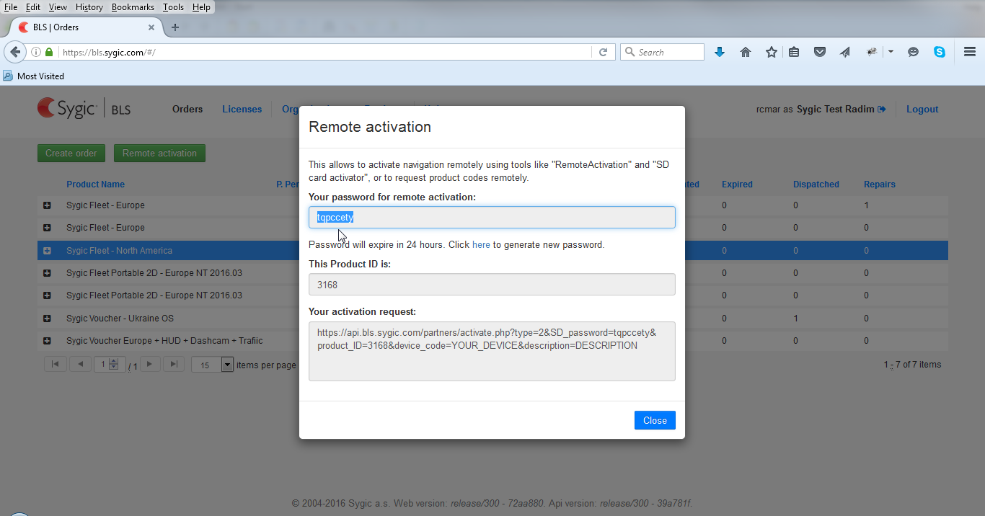Expand the second Fleet Portable 2D Europe row
Screen dimensions: 985x516
click(47, 295)
